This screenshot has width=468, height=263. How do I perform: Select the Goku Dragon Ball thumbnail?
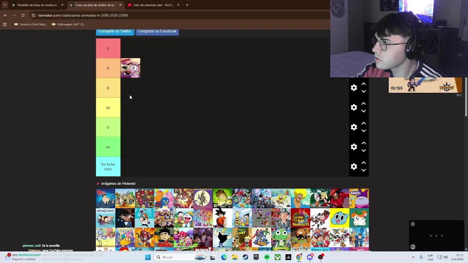(222, 218)
